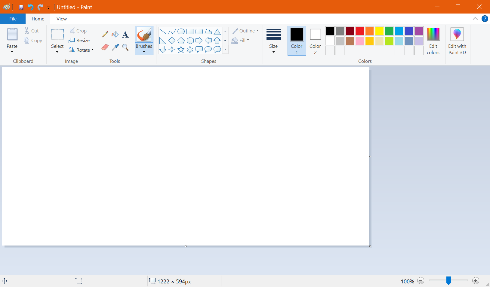Choose the Down arrow shape

click(x=163, y=50)
